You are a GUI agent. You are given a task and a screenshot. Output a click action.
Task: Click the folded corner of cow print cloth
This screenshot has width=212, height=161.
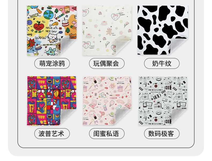point(178,45)
